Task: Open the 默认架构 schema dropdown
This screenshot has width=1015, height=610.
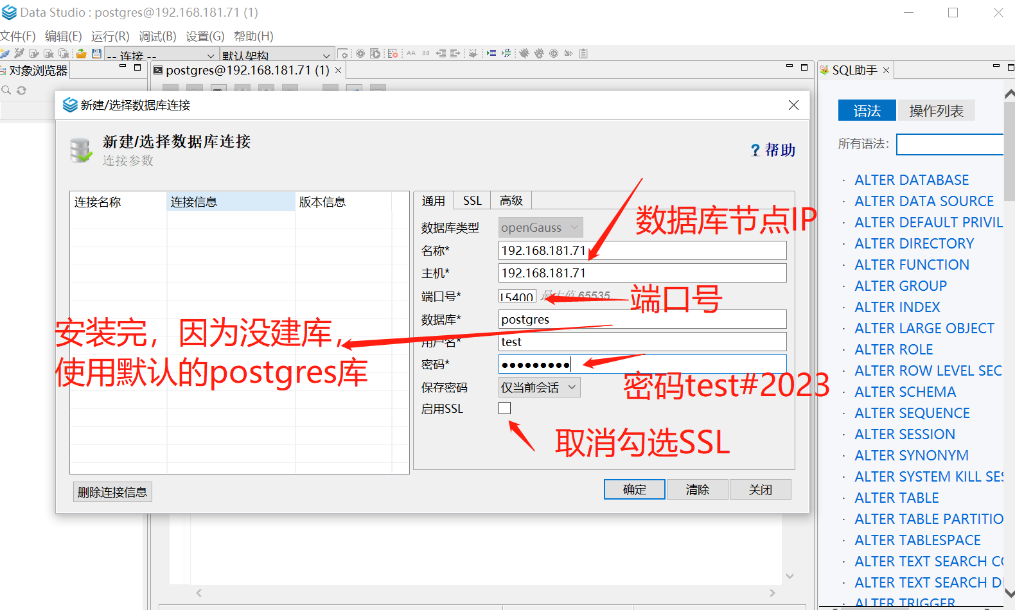Action: pyautogui.click(x=278, y=55)
